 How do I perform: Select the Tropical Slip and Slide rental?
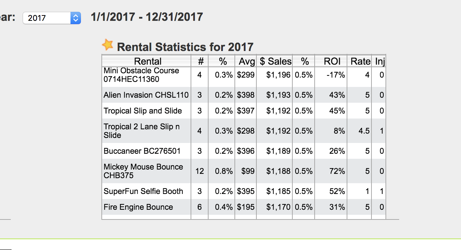[x=143, y=111]
